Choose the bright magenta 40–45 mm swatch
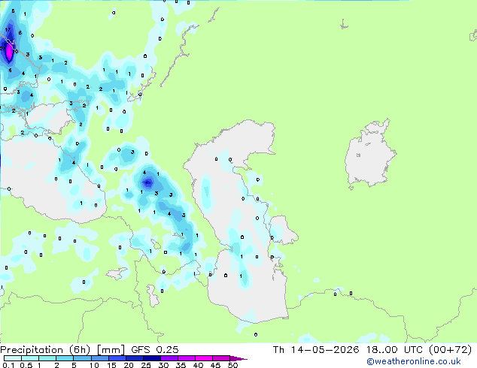This screenshot has width=477, height=368. click(x=204, y=358)
